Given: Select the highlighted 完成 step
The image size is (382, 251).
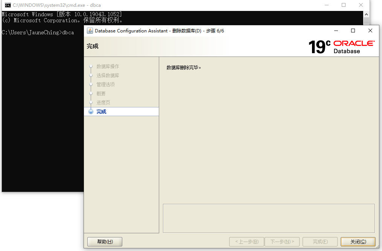Looking at the screenshot, I should pyautogui.click(x=102, y=111).
